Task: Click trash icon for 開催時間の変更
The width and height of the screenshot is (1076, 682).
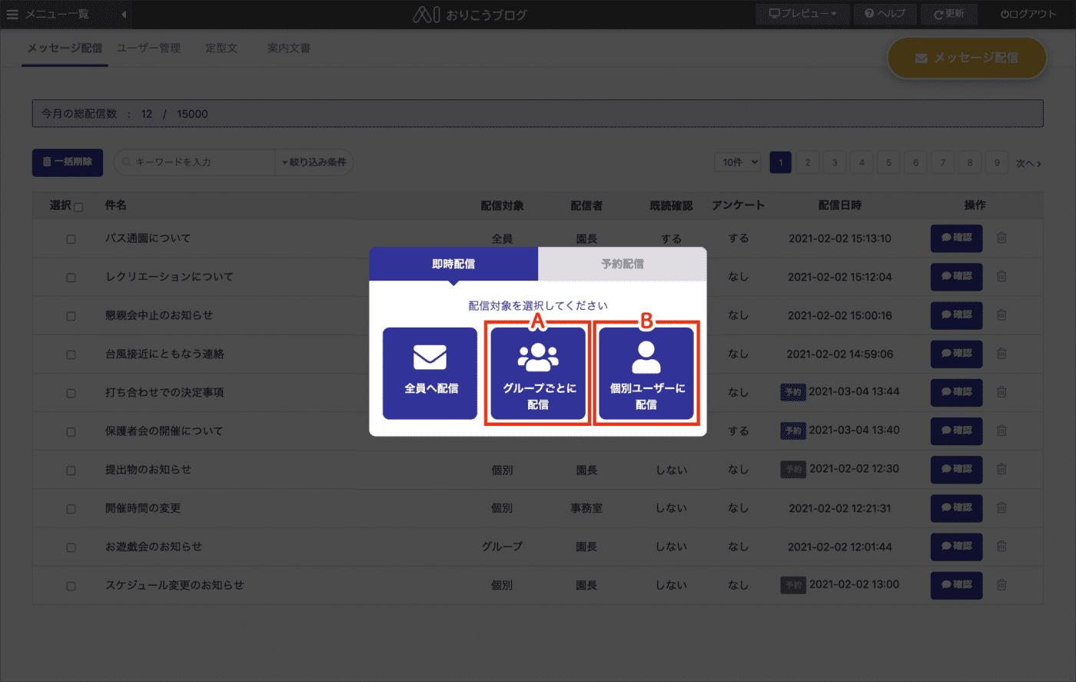Action: point(1001,507)
